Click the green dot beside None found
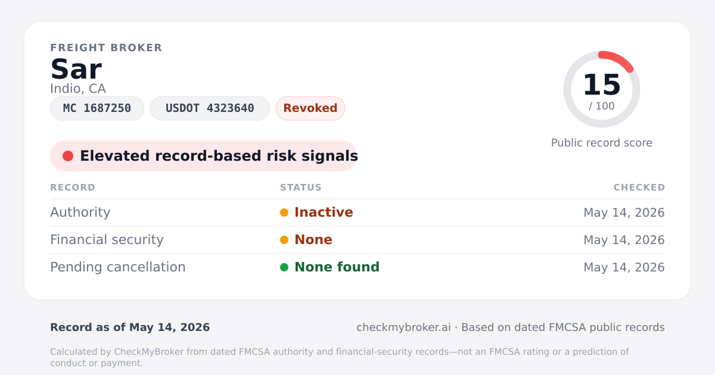Image resolution: width=715 pixels, height=375 pixels. (x=284, y=267)
